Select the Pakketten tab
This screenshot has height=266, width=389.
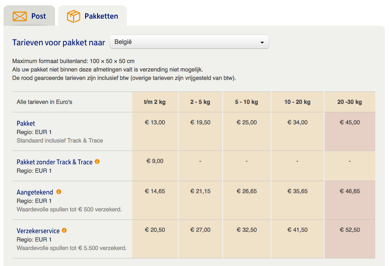point(93,16)
